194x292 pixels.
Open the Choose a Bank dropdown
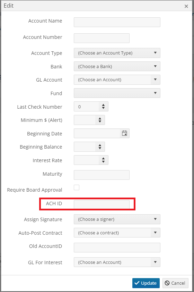click(117, 66)
